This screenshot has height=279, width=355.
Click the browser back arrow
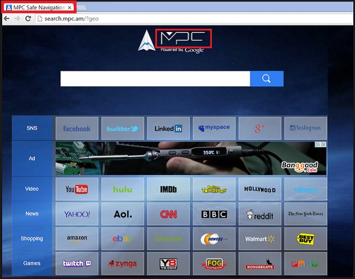tap(7, 18)
